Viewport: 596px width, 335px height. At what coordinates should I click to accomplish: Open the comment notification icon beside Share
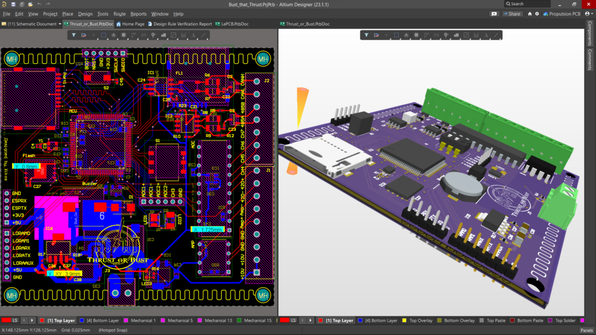click(x=494, y=13)
